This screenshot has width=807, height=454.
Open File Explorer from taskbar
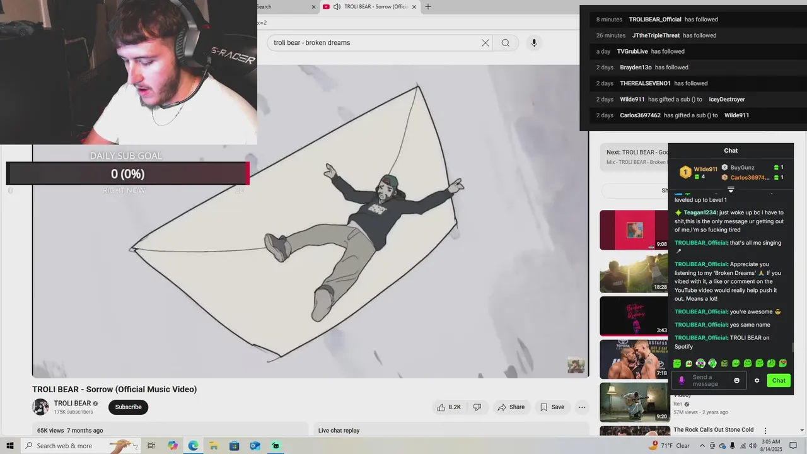point(214,446)
